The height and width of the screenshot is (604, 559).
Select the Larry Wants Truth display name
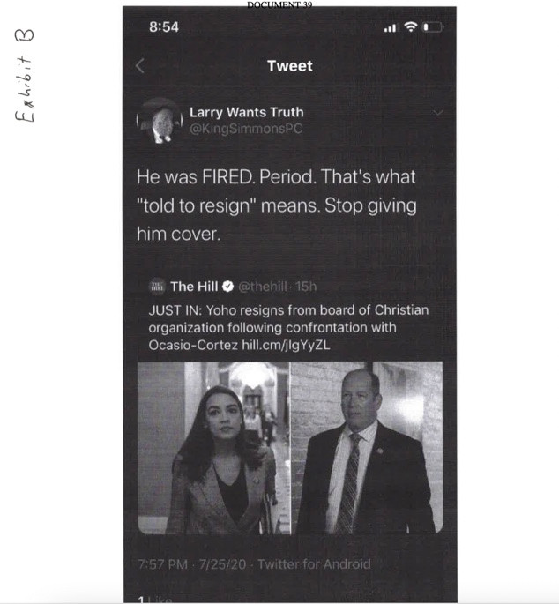247,113
